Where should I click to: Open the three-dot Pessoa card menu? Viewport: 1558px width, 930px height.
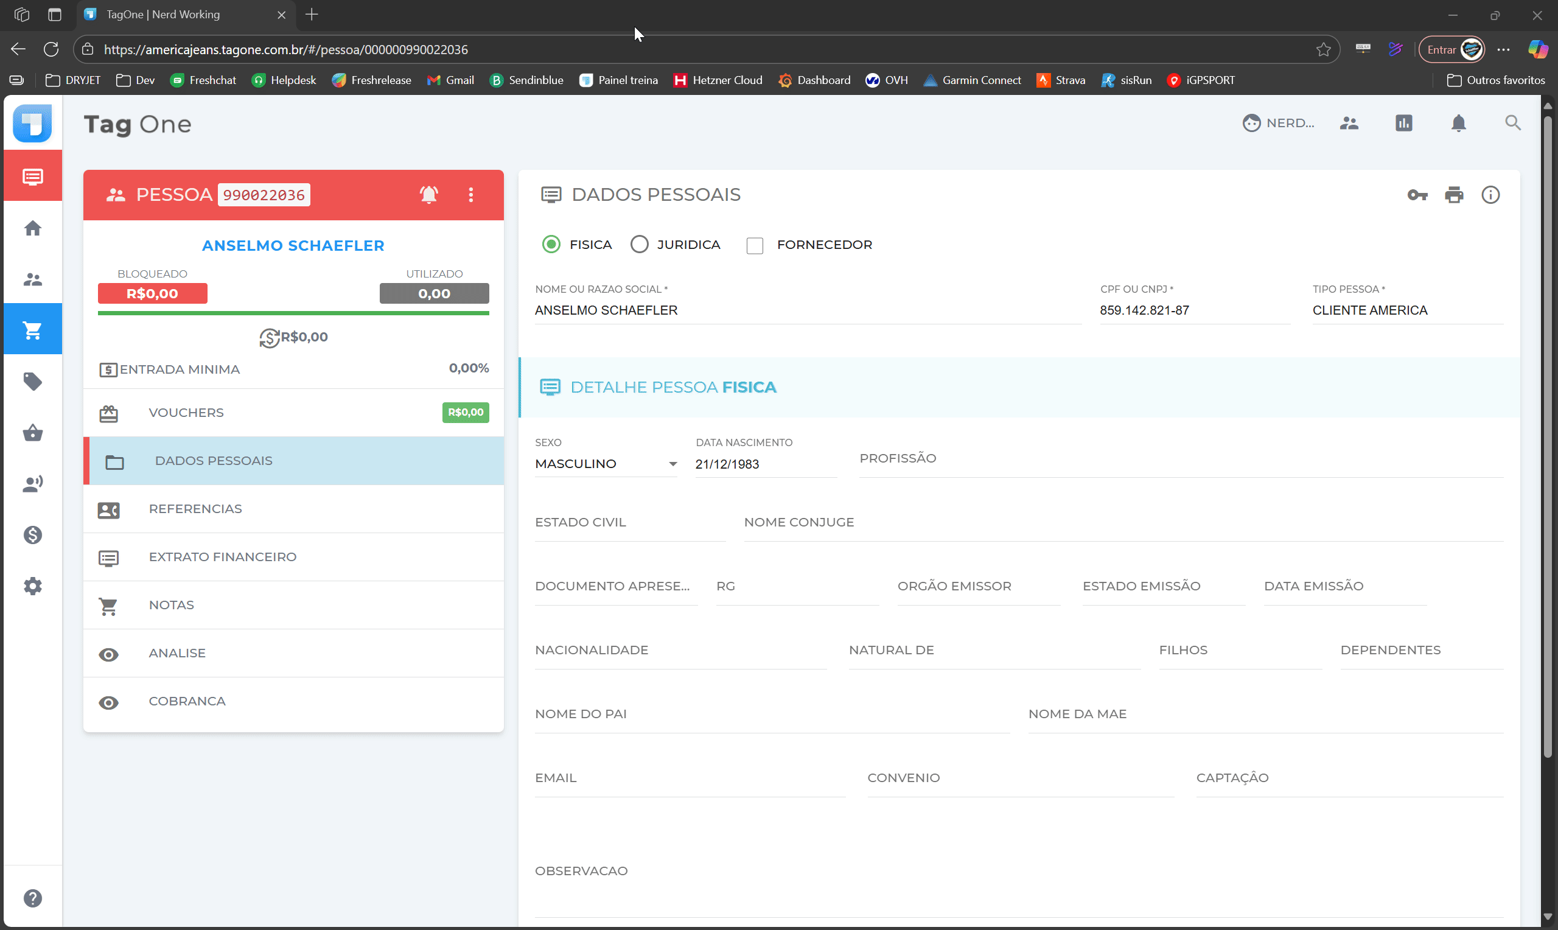471,195
